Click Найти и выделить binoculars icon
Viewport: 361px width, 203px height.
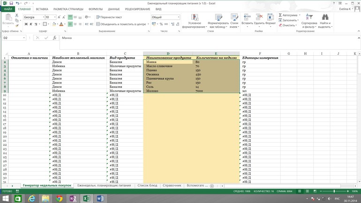tap(325, 17)
